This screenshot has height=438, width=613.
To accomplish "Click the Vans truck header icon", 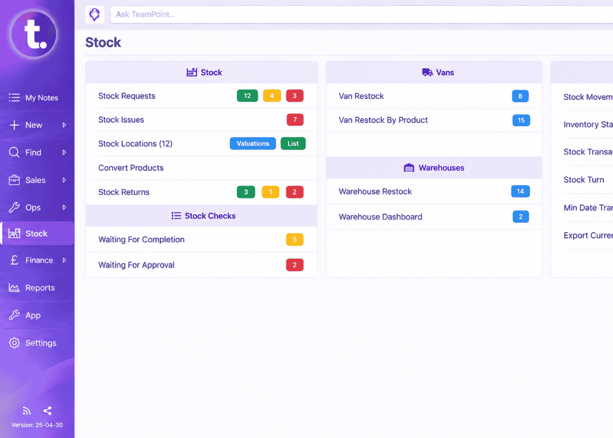I will pos(427,72).
